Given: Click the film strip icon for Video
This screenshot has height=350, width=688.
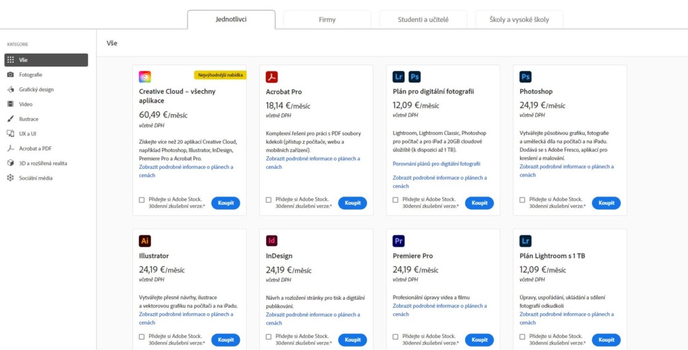Looking at the screenshot, I should click(x=11, y=104).
